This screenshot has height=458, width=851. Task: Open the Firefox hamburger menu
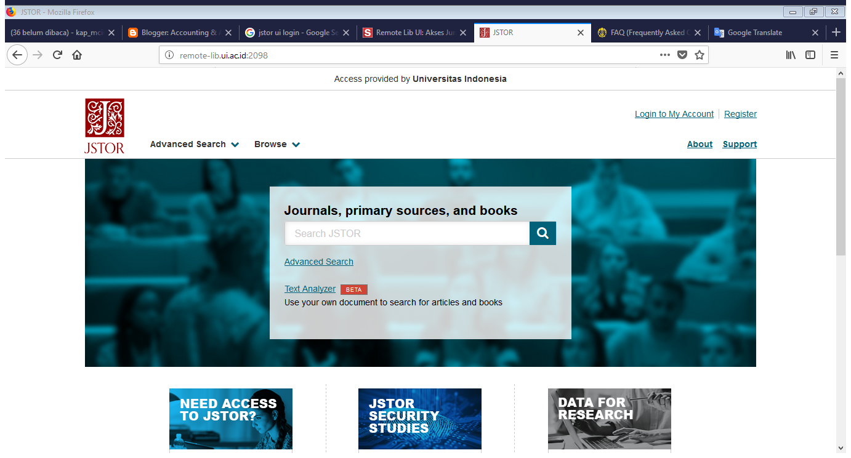point(834,55)
